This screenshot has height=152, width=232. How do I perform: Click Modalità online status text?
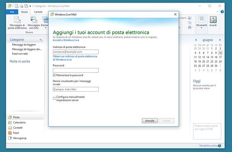point(208,146)
